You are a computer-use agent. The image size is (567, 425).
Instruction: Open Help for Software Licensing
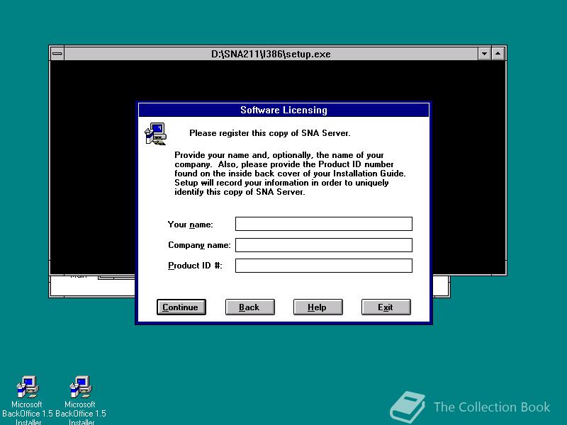[x=318, y=307]
